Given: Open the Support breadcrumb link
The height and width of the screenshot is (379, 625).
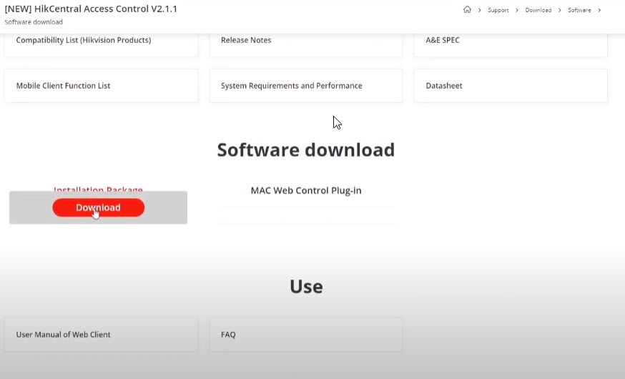Looking at the screenshot, I should (x=498, y=10).
